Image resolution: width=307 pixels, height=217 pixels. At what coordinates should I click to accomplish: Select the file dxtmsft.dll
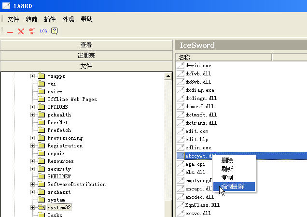[201, 115]
